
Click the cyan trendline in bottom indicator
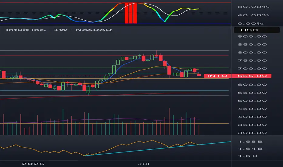click(157, 149)
